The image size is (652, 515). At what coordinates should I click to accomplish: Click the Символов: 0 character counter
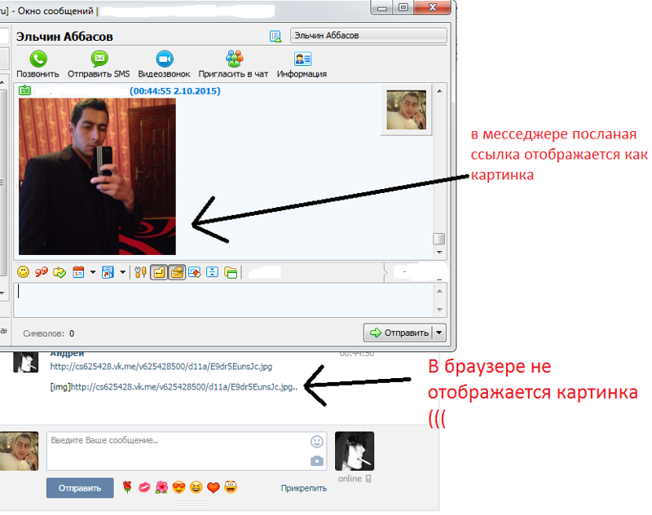(x=49, y=333)
